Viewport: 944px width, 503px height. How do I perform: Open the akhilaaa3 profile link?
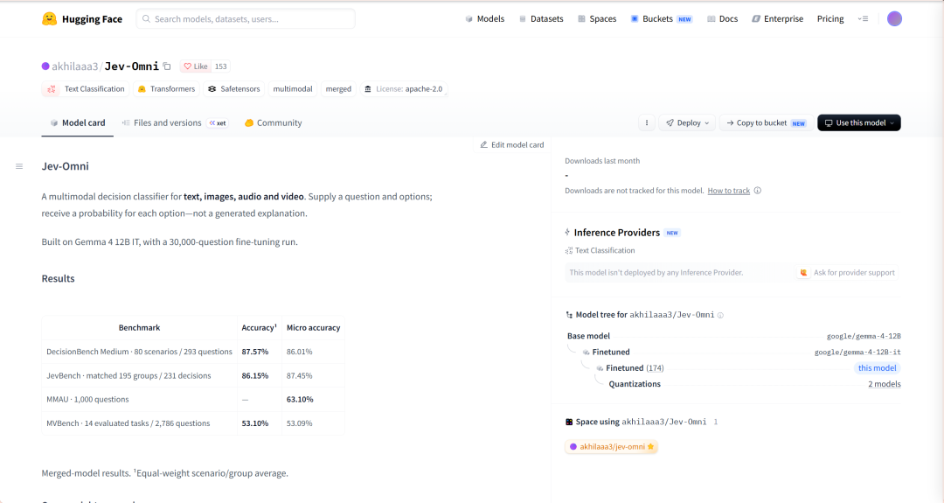pos(74,66)
